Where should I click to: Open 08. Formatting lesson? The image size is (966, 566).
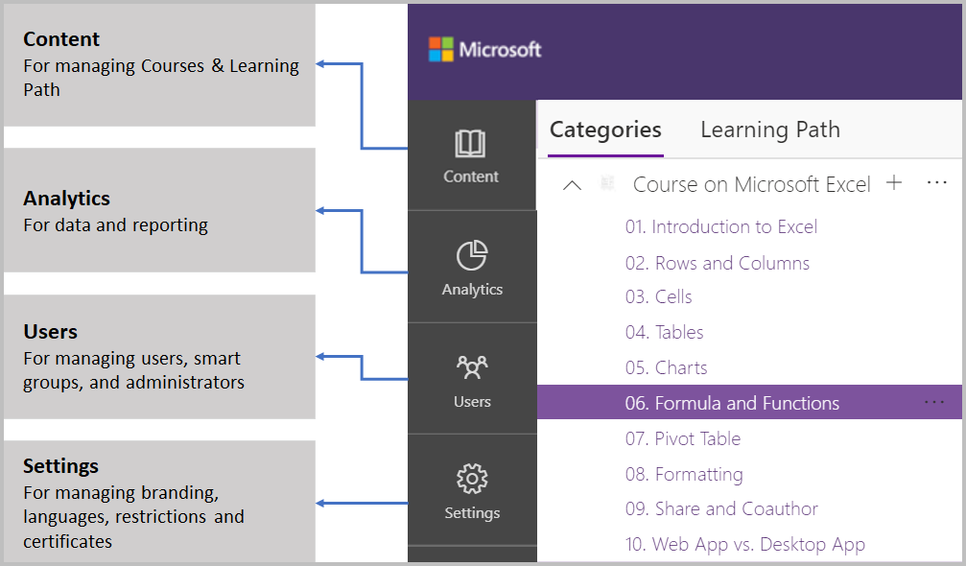(684, 474)
